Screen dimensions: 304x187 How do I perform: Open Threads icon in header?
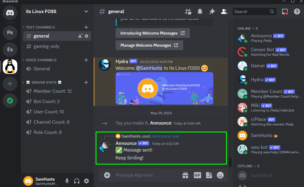(x=188, y=12)
